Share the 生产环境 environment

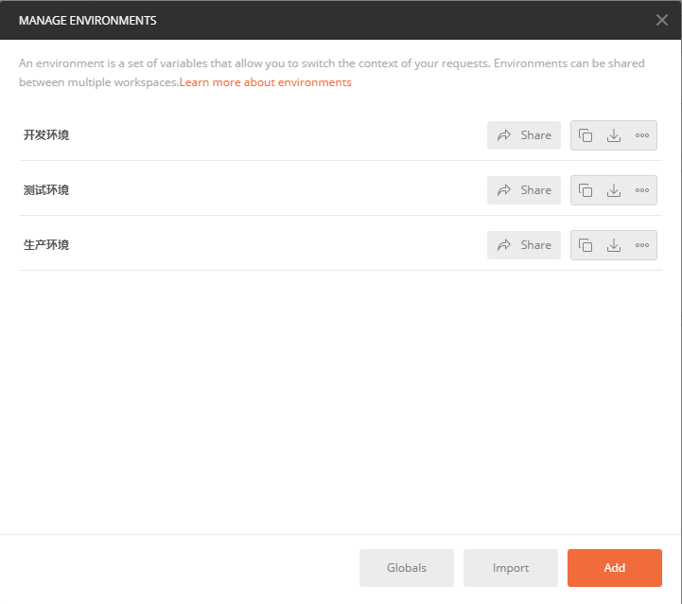point(524,245)
